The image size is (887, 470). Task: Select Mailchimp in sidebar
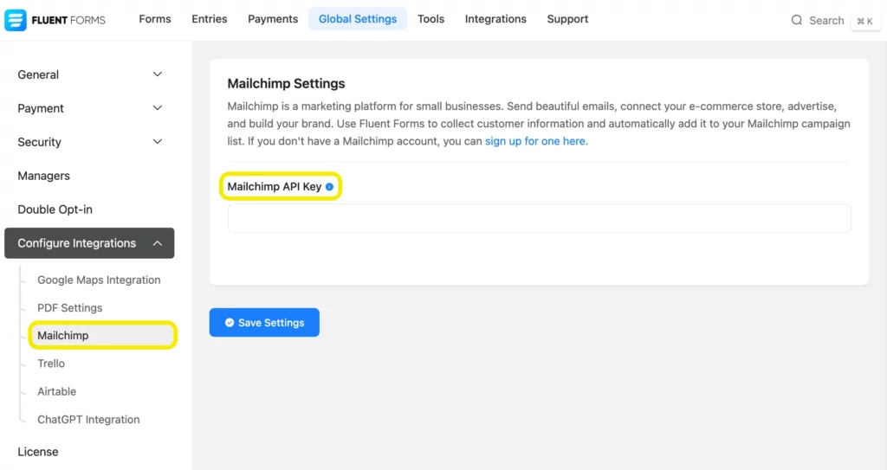tap(102, 335)
